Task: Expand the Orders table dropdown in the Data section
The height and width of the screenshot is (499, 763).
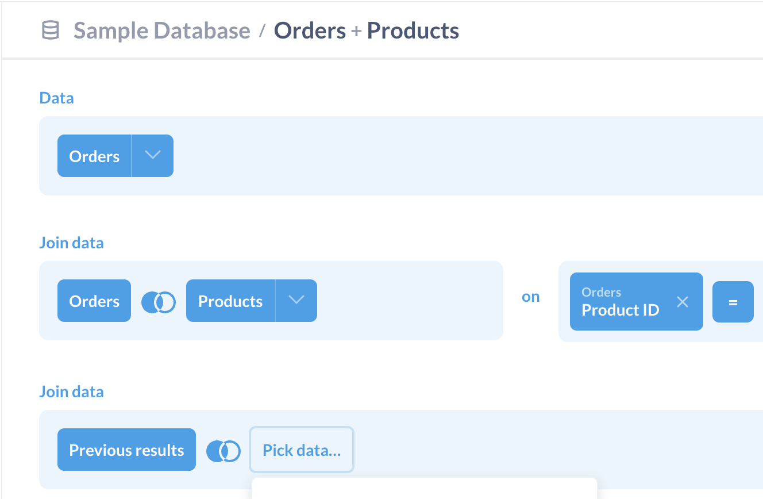Action: click(x=152, y=155)
